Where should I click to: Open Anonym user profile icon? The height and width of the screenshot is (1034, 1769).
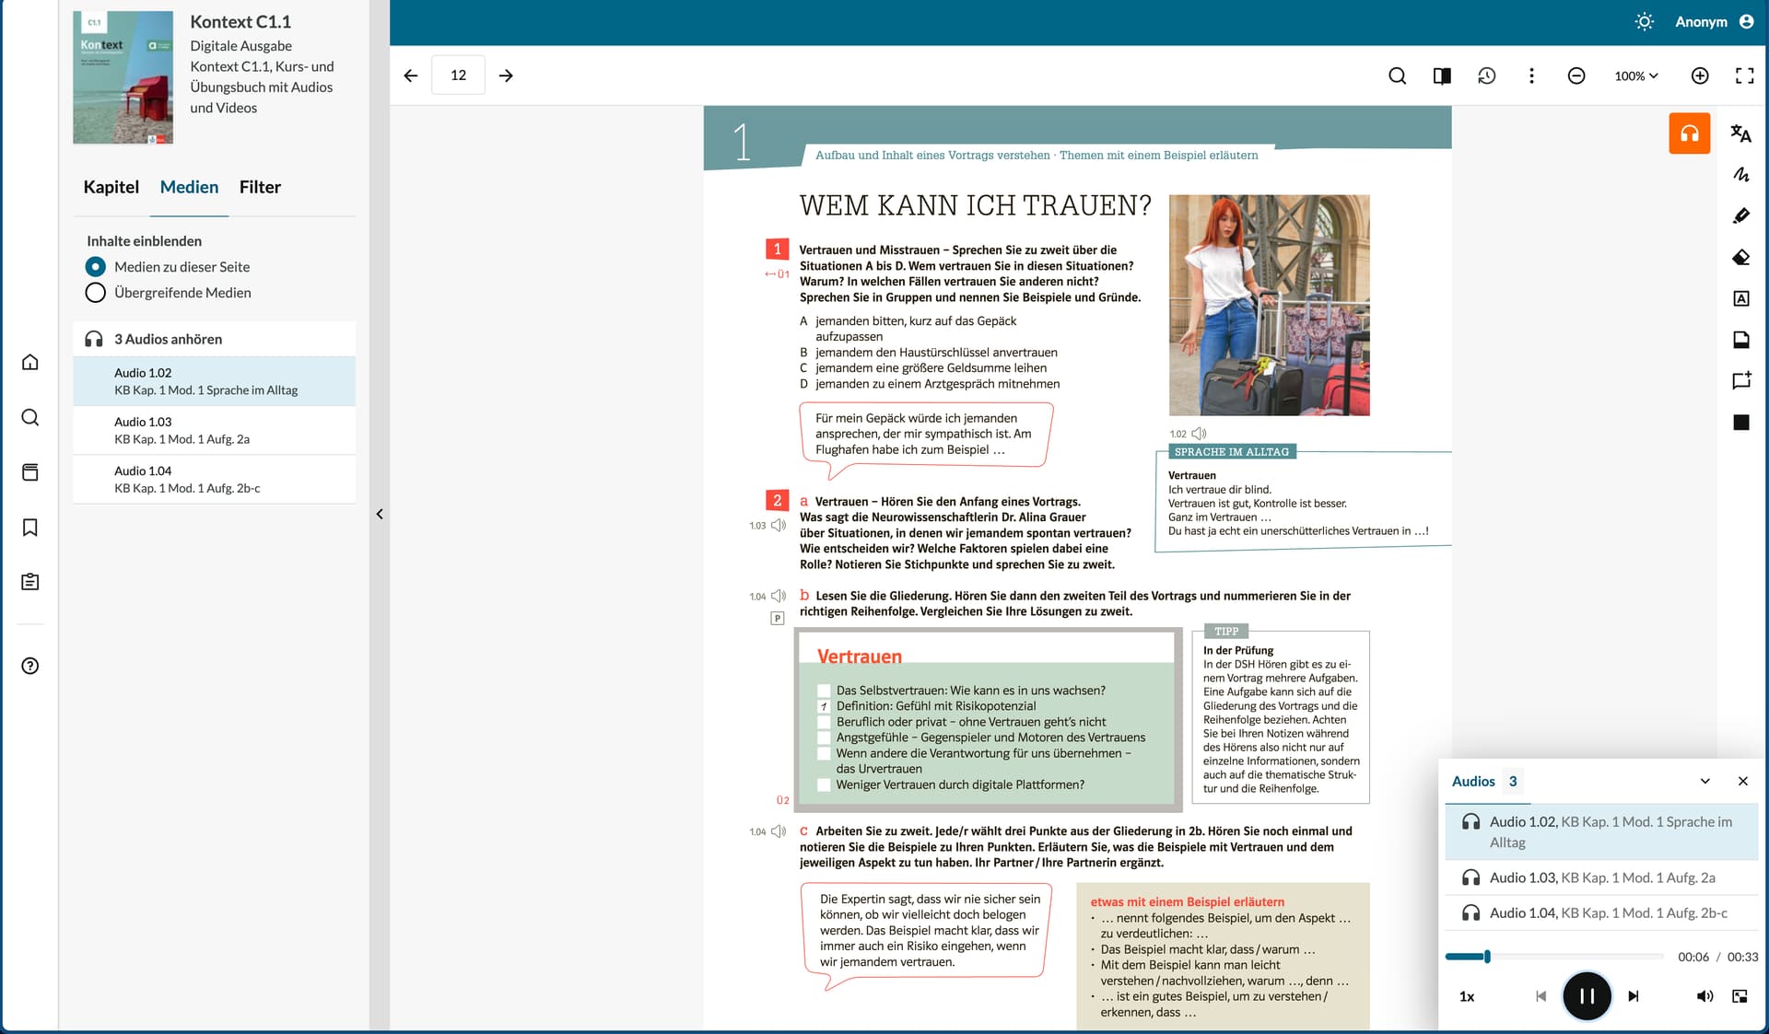[x=1746, y=21]
